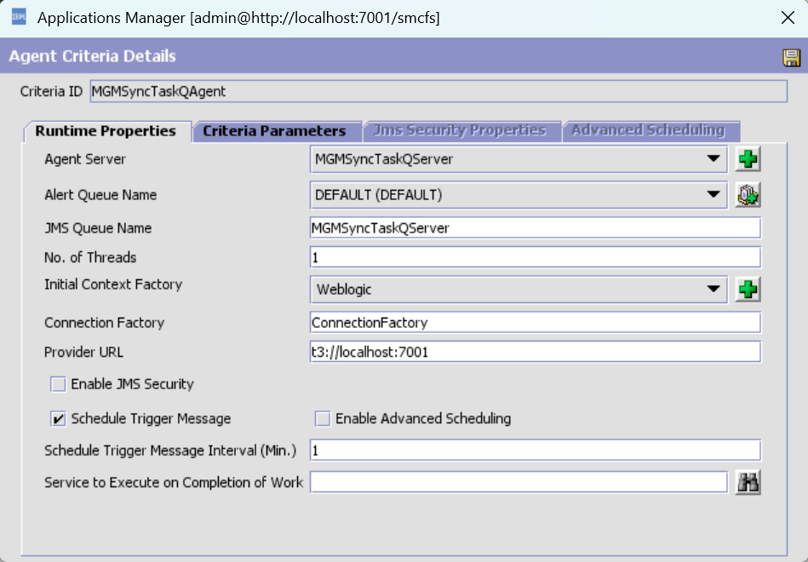Viewport: 808px width, 562px height.
Task: Click into the Provider URL field
Action: tap(535, 352)
